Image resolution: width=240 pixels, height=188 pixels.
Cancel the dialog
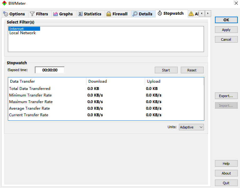click(x=226, y=39)
